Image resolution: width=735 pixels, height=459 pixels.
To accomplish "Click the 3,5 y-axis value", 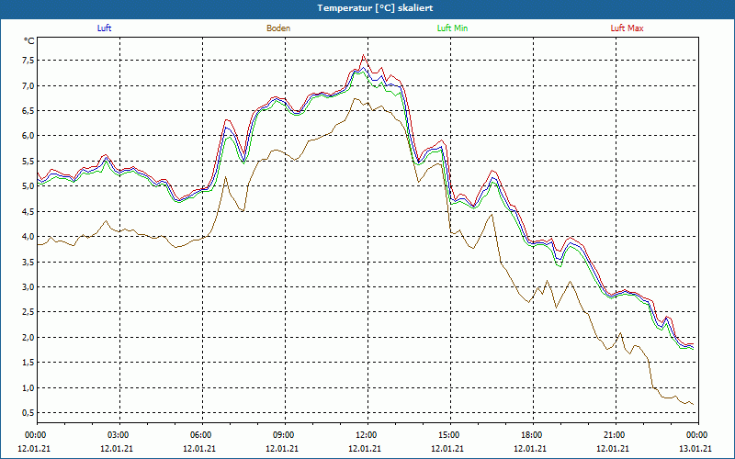I will [x=28, y=262].
